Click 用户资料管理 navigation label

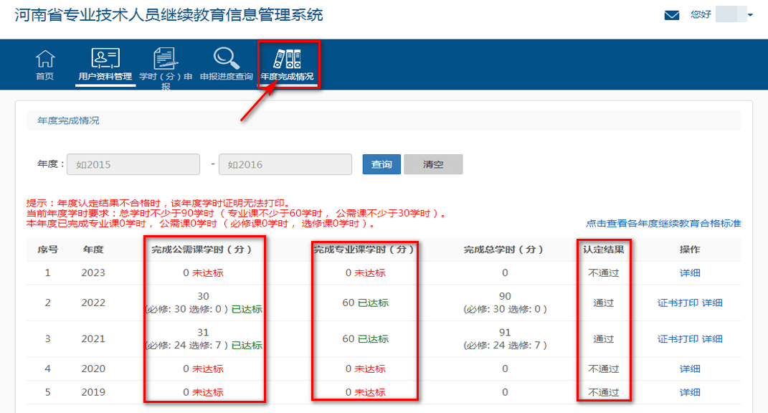105,77
